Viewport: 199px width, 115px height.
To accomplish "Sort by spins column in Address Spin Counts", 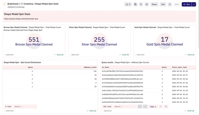I will [164, 67].
